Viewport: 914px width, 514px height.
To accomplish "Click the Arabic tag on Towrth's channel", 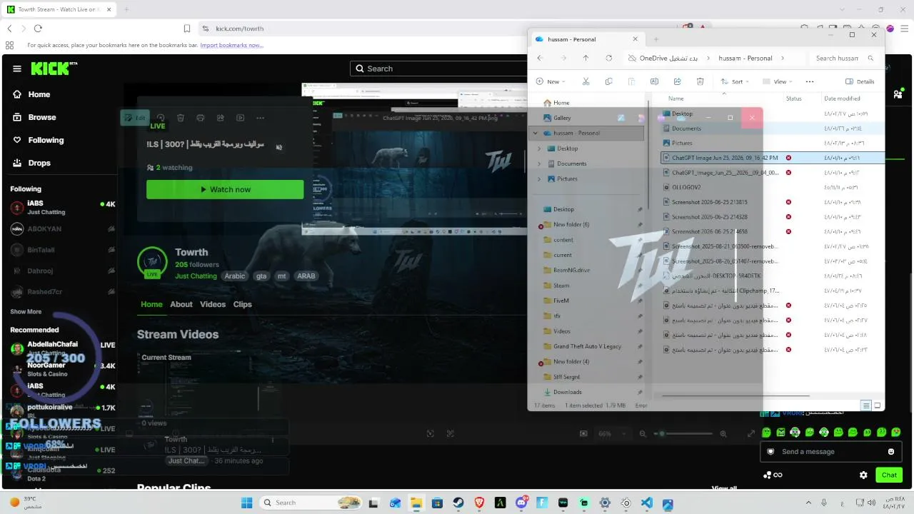I will [235, 276].
